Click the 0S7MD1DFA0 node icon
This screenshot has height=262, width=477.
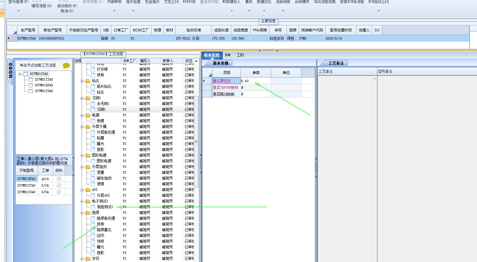click(x=30, y=85)
